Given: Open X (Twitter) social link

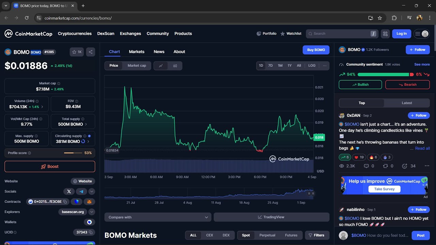Looking at the screenshot, I should tap(69, 192).
